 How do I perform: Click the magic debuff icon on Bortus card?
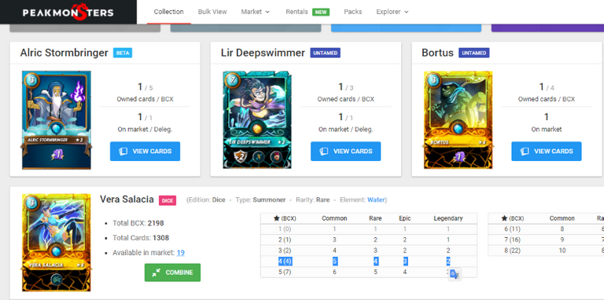[x=459, y=156]
